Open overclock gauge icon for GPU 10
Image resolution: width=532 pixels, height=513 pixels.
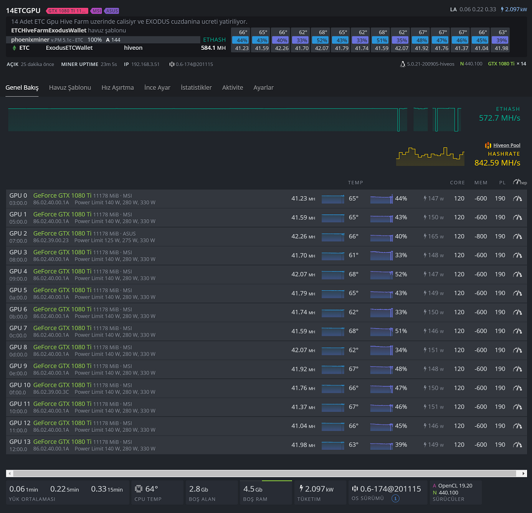(517, 388)
